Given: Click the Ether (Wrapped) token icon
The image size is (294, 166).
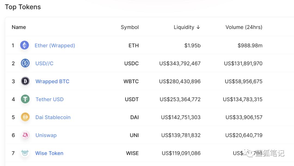Looking at the screenshot, I should [x=24, y=45].
